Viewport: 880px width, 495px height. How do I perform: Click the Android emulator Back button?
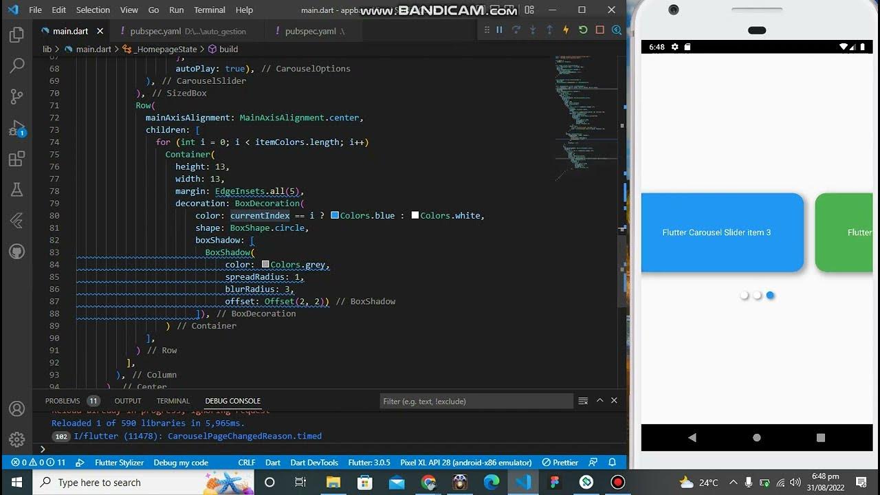pyautogui.click(x=692, y=437)
